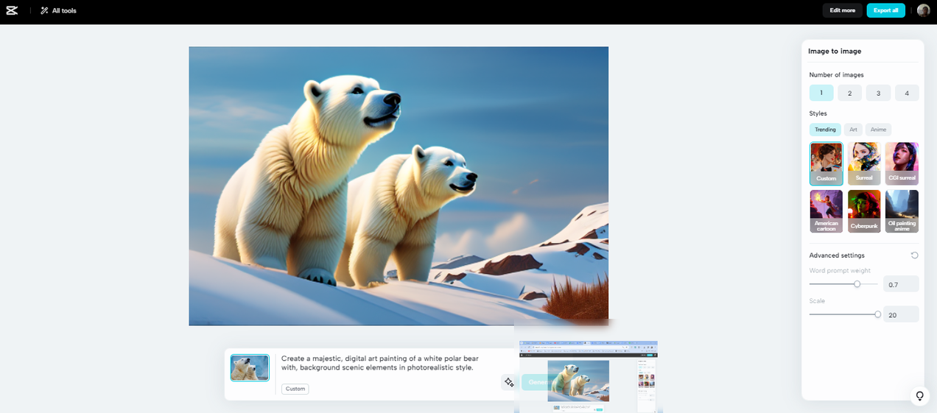Select the American cartoon style thumbnail
The image size is (937, 413).
tap(826, 211)
